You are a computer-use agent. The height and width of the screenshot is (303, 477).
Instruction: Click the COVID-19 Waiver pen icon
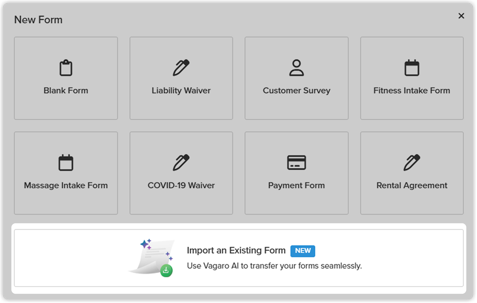pyautogui.click(x=181, y=163)
